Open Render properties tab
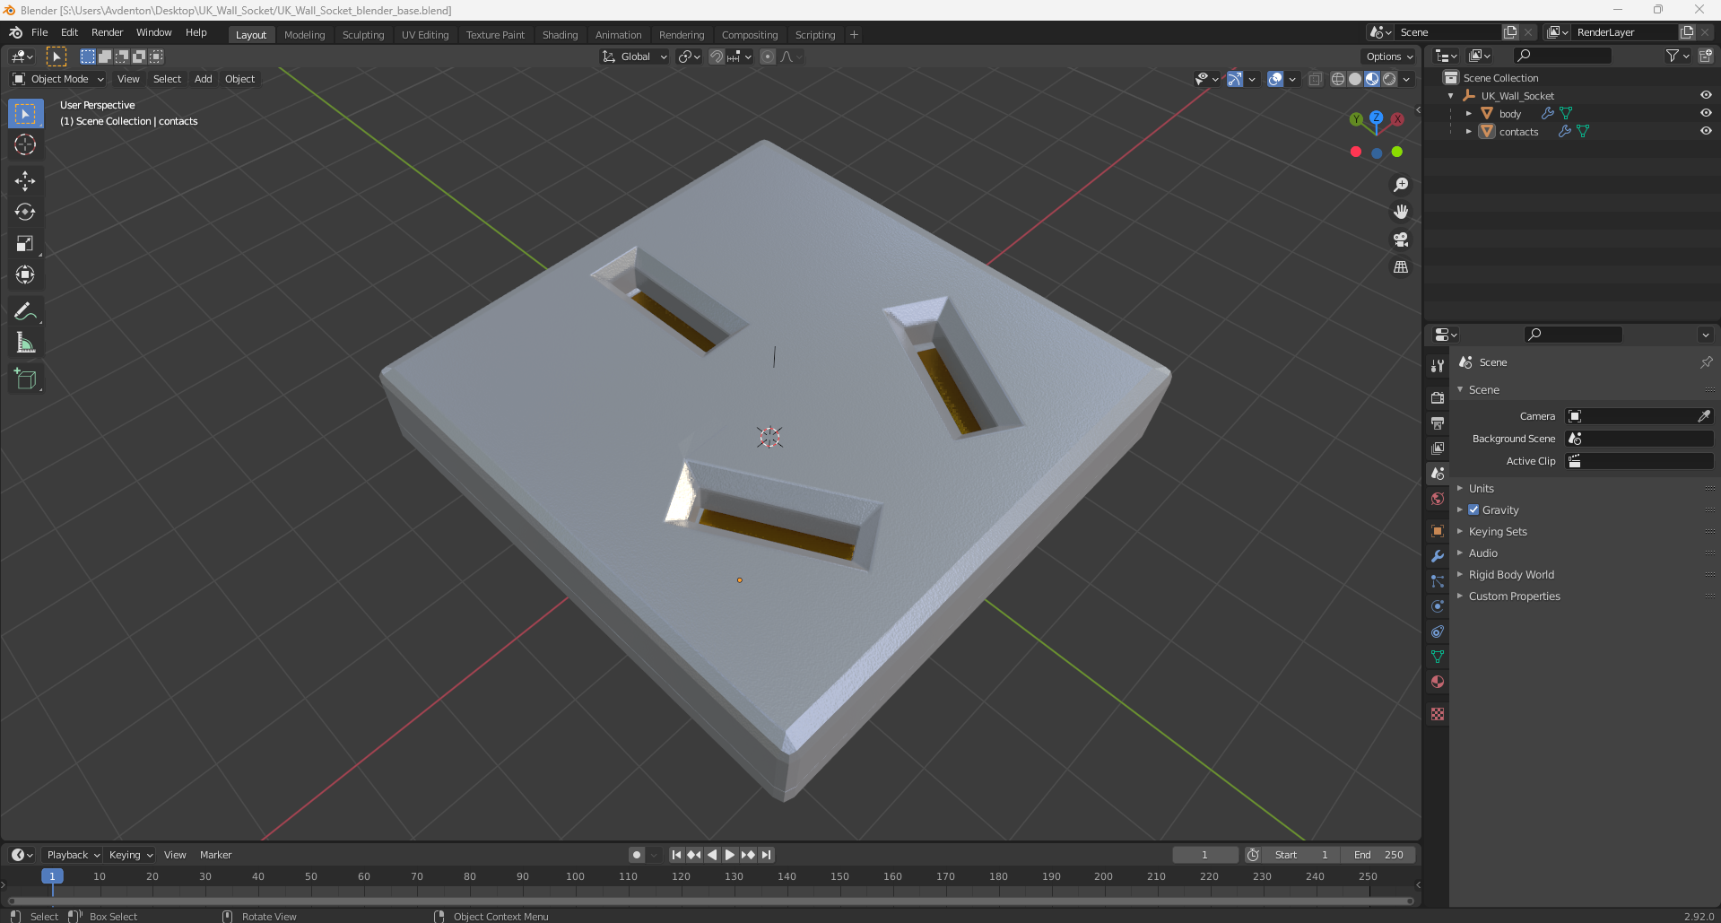The image size is (1721, 923). (1438, 397)
